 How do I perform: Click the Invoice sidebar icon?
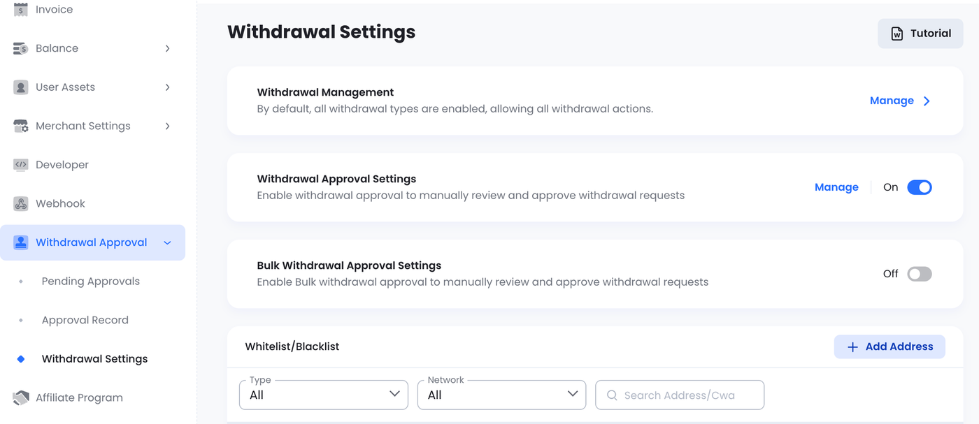tap(21, 10)
